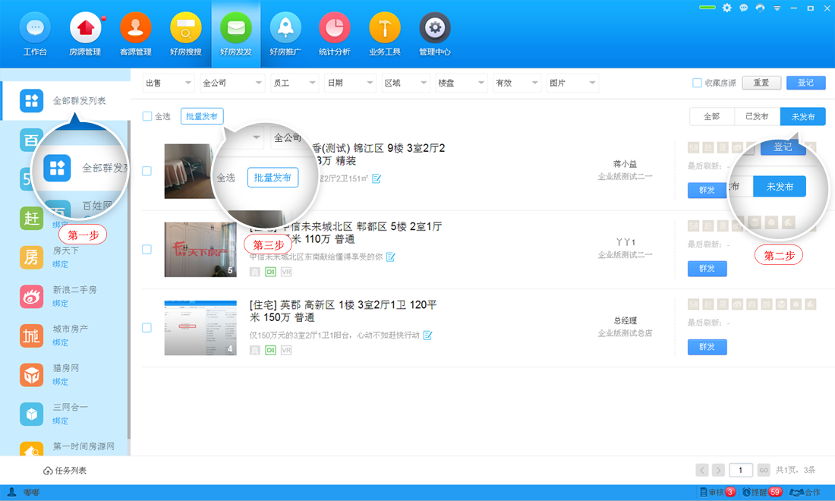Switch to the 未发布 tab
The width and height of the screenshot is (835, 501).
click(x=802, y=116)
